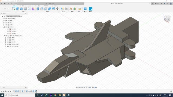Image resolution: width=173 pixels, height=97 pixels.
Task: Toggle visibility of Sketch 1
Action: click(x=8, y=29)
